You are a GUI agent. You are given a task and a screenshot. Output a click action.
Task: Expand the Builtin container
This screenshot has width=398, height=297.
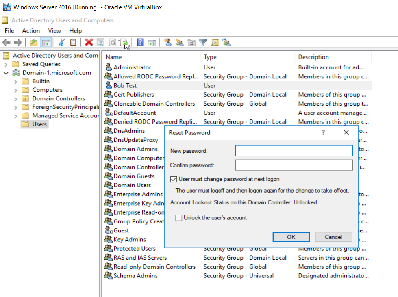click(x=16, y=82)
